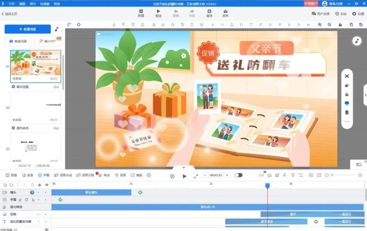Click the 新建 (new) icon in top toolbar
367x231 pixels.
[x=141, y=13]
